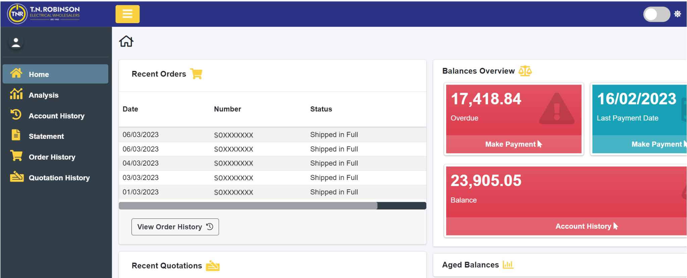Click the Balances Overview heading
This screenshot has height=278, width=687.
point(478,71)
